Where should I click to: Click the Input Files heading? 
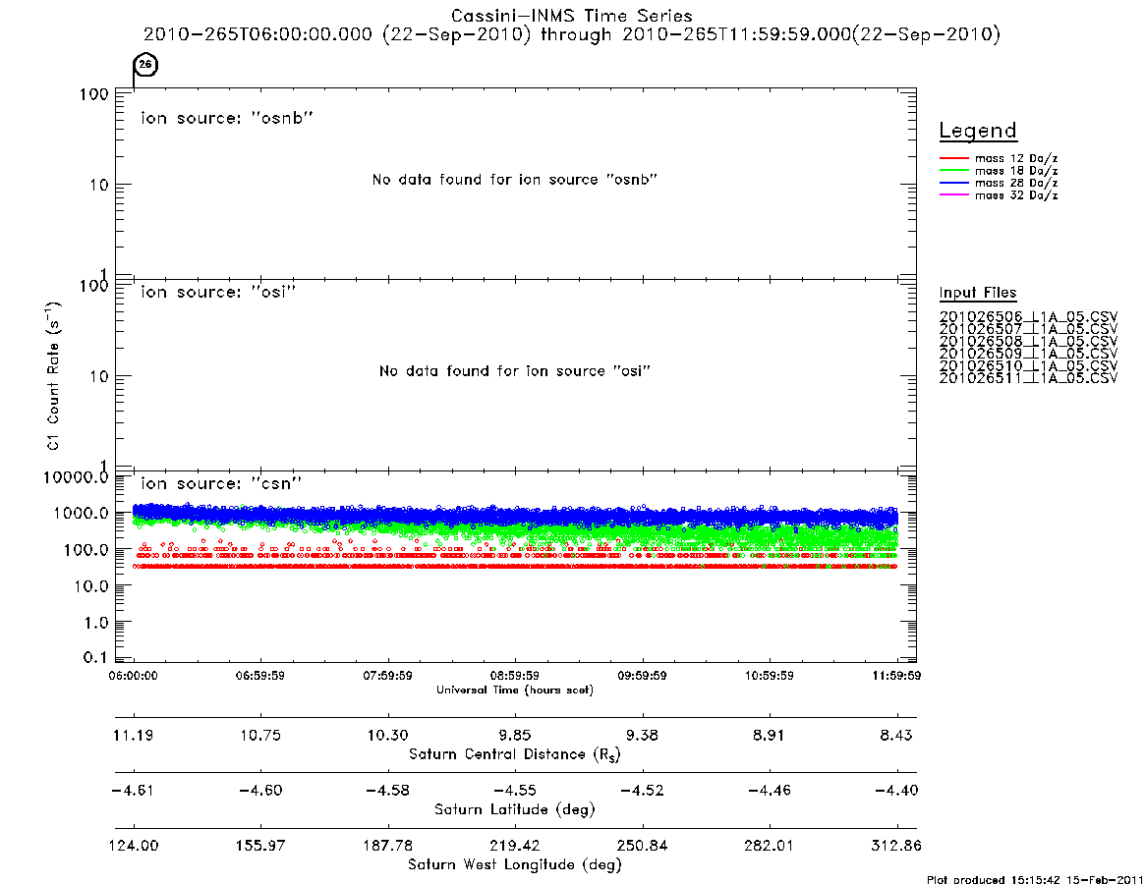point(978,293)
